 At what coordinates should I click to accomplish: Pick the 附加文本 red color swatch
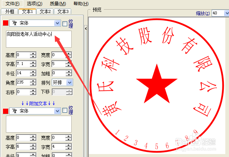coord(6,111)
